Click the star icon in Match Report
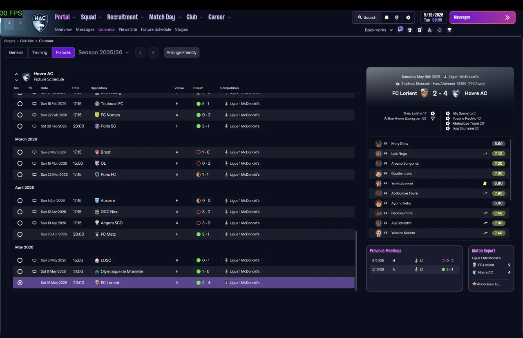523x338 pixels. (x=474, y=284)
